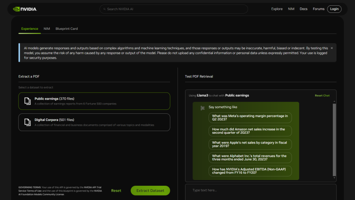Select the Digital Corpora dataset card
The width and height of the screenshot is (355, 200).
(x=94, y=122)
